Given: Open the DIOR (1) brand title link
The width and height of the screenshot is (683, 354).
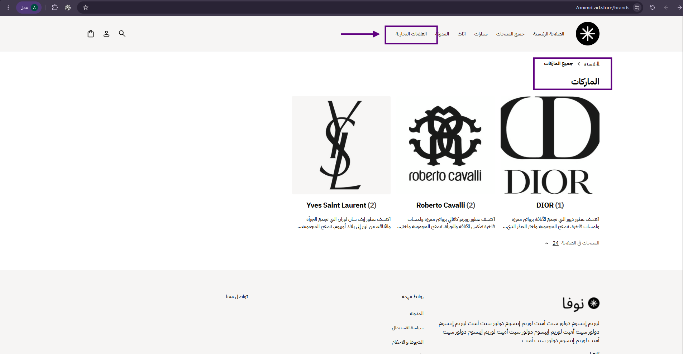Looking at the screenshot, I should tap(550, 205).
